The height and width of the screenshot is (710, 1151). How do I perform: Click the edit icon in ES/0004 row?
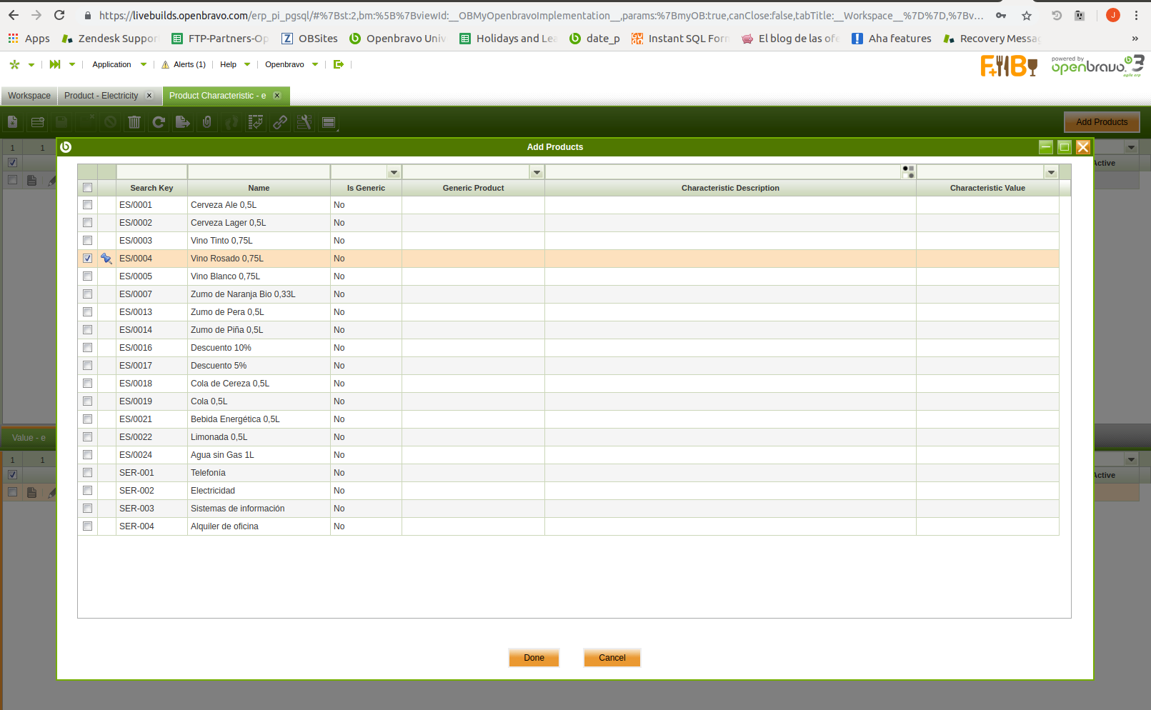click(x=106, y=259)
